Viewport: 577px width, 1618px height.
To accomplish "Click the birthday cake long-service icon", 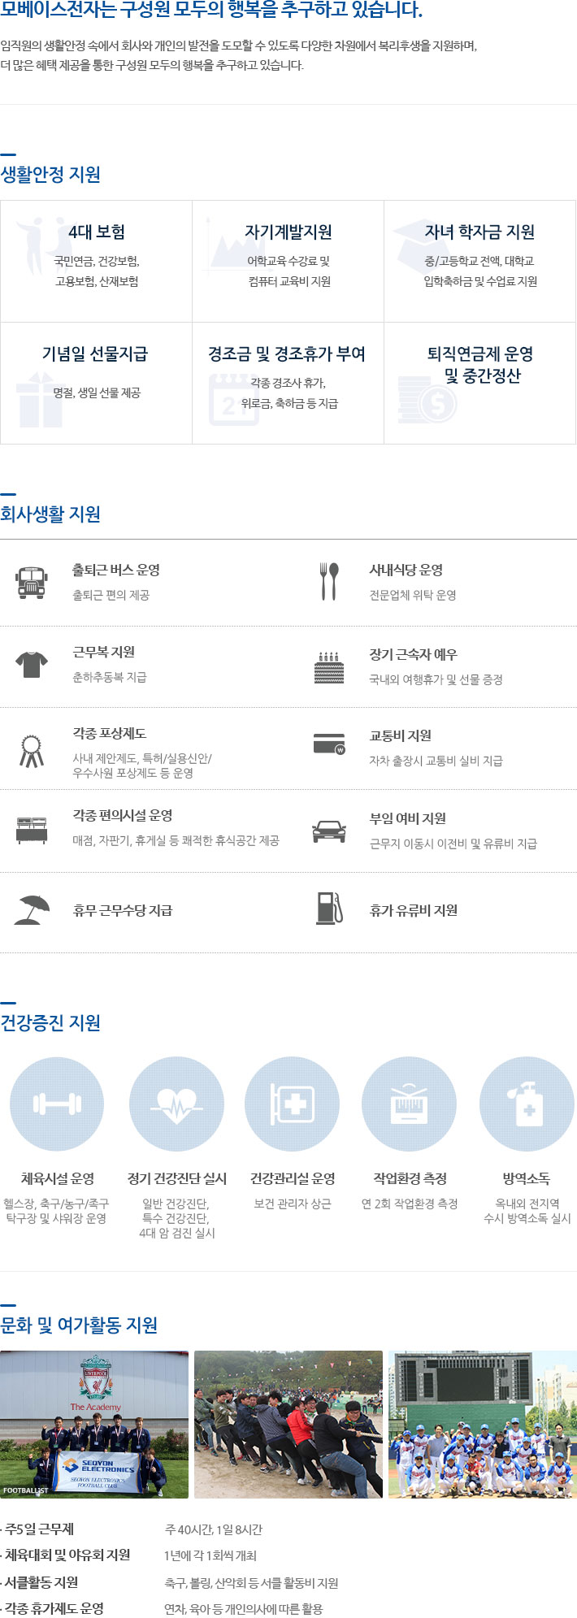I will (x=329, y=668).
